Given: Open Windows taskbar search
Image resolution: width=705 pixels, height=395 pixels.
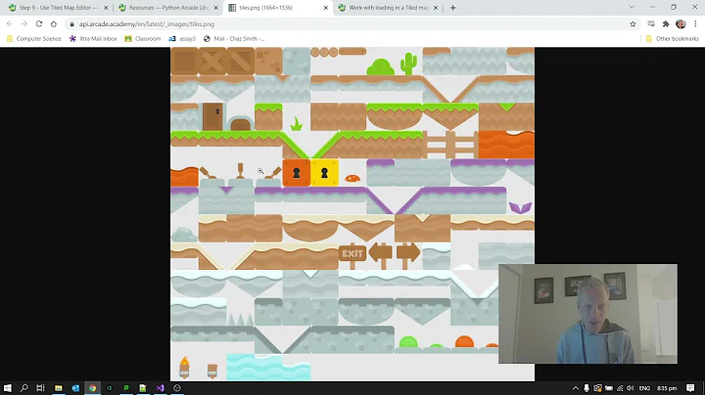Looking at the screenshot, I should (24, 388).
